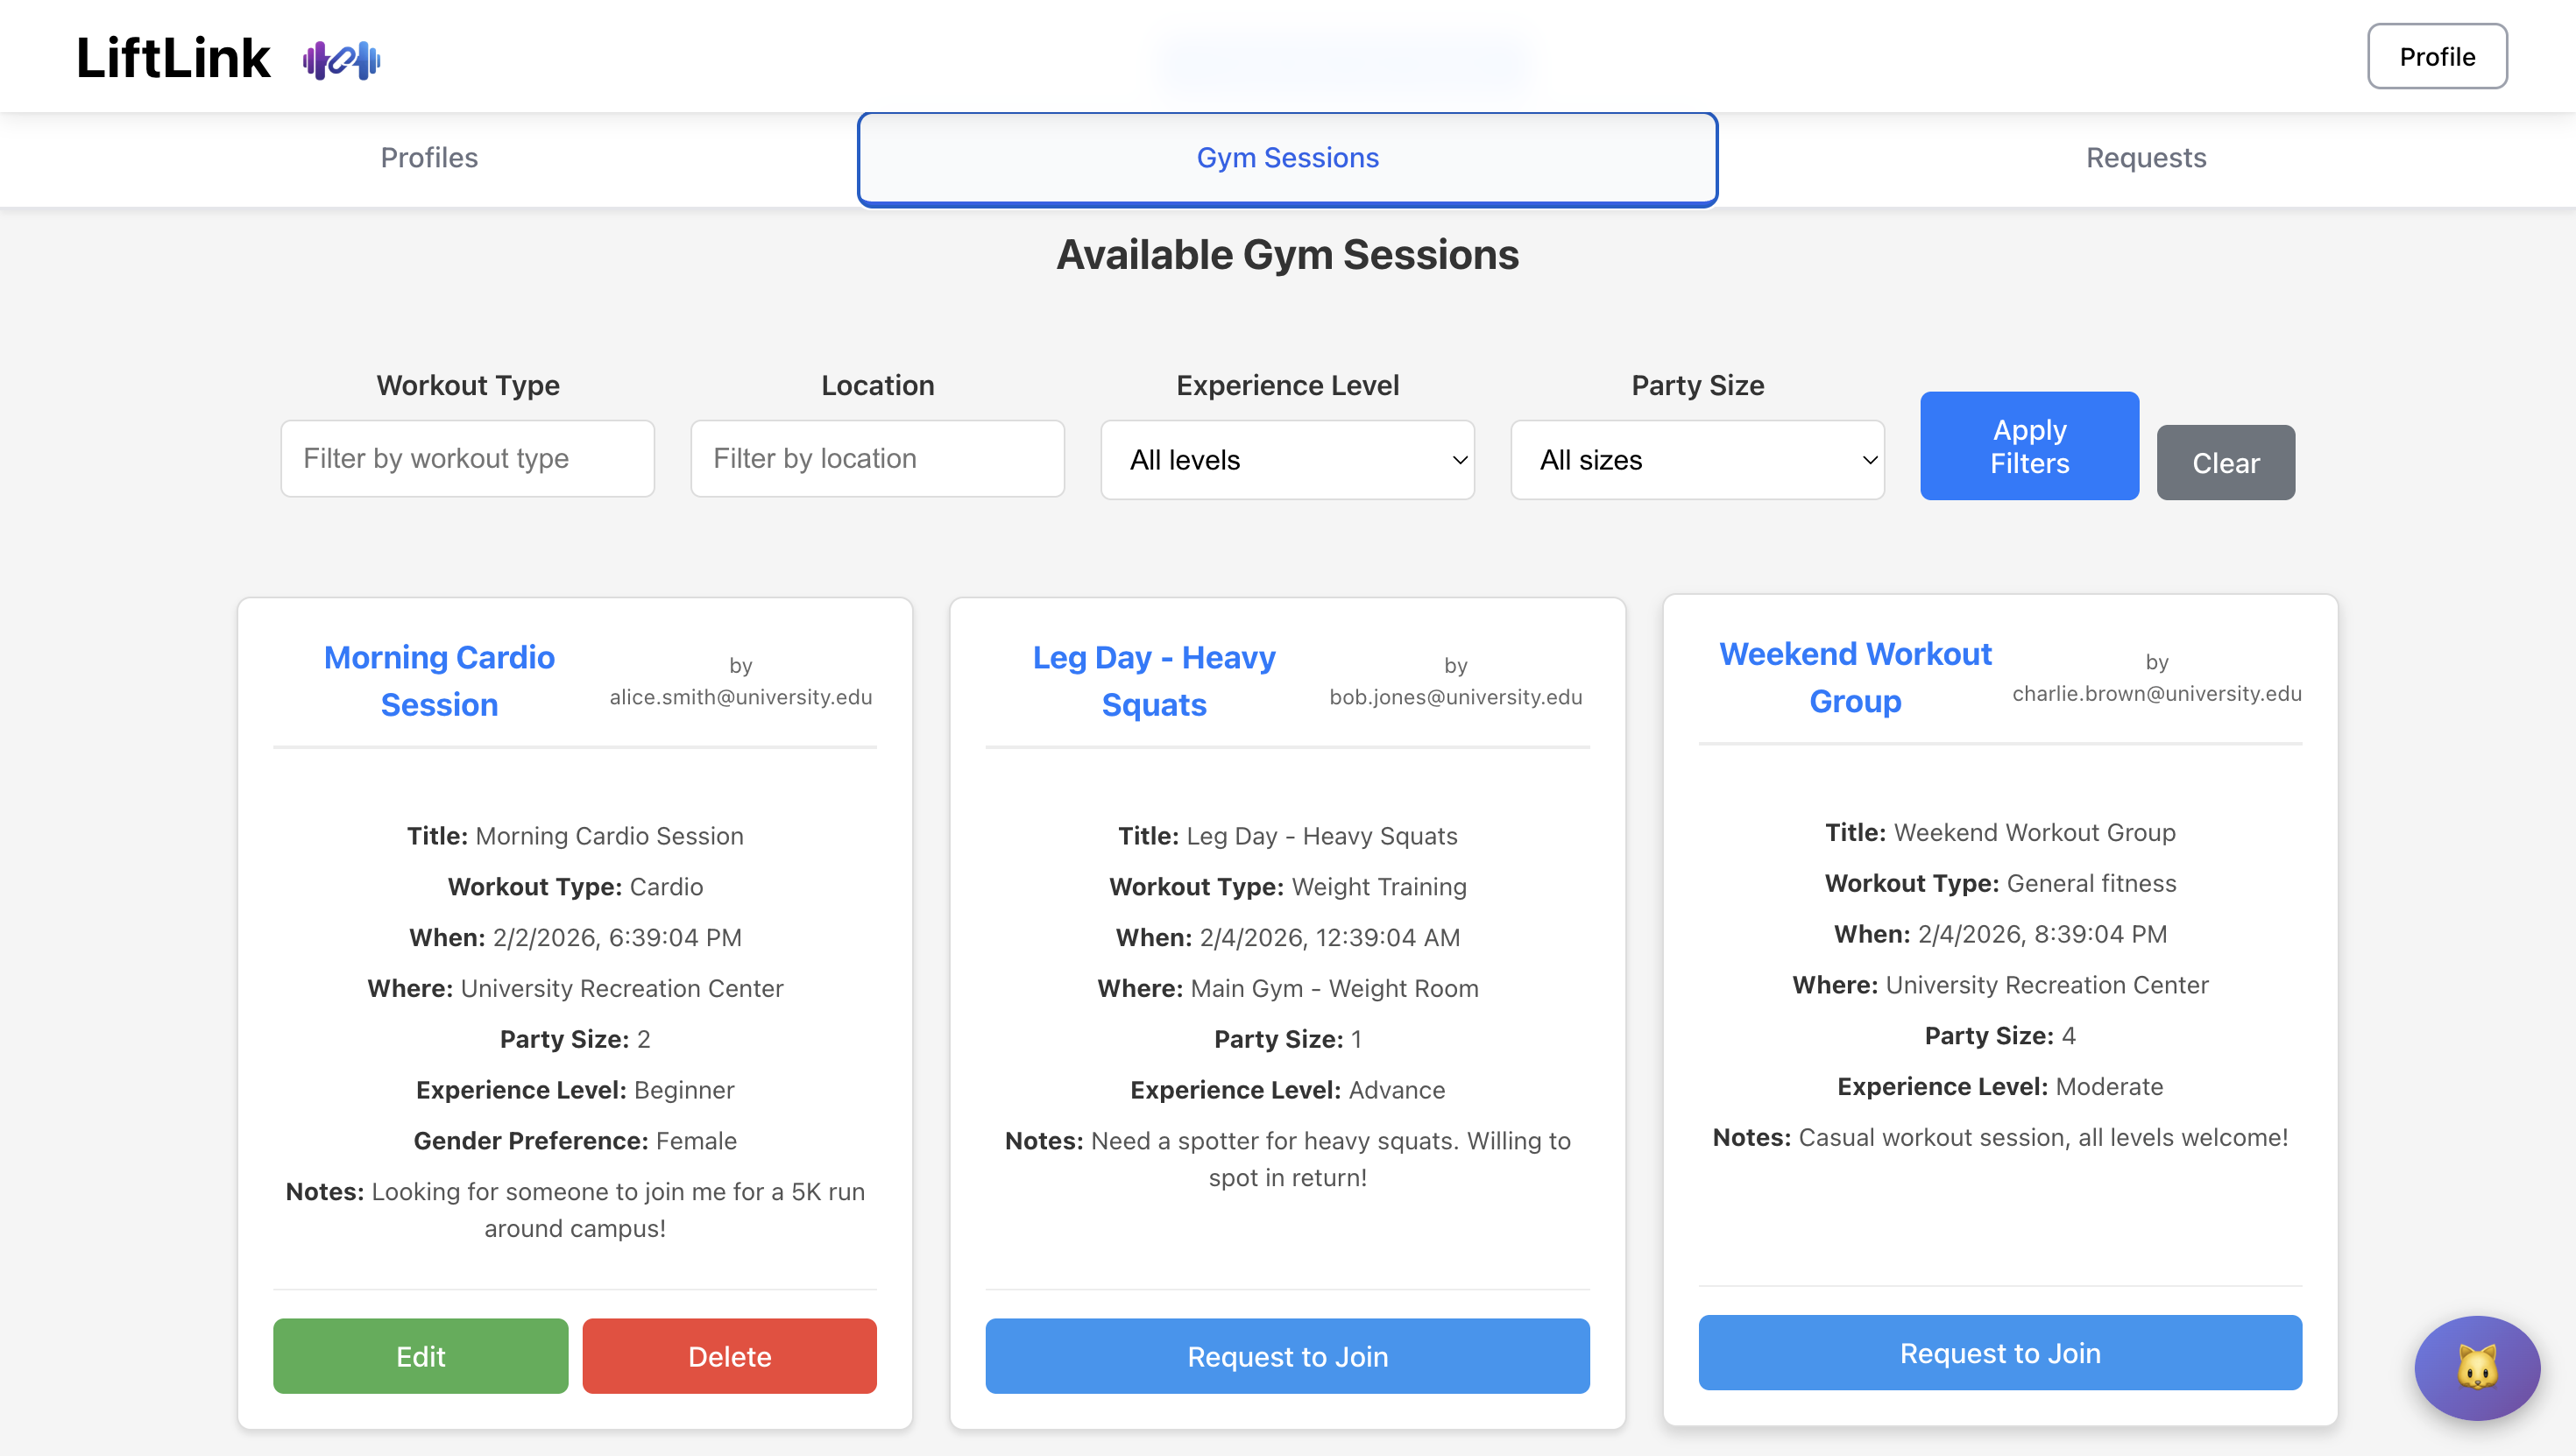The height and width of the screenshot is (1456, 2576).
Task: Select the Gym Sessions tab
Action: (x=1287, y=158)
